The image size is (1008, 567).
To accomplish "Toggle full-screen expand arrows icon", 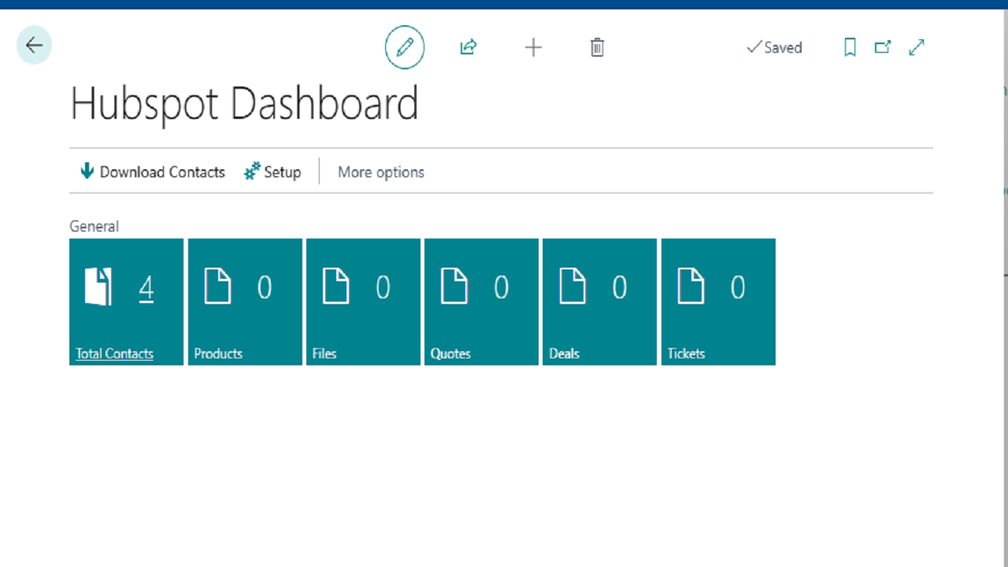I will [917, 47].
